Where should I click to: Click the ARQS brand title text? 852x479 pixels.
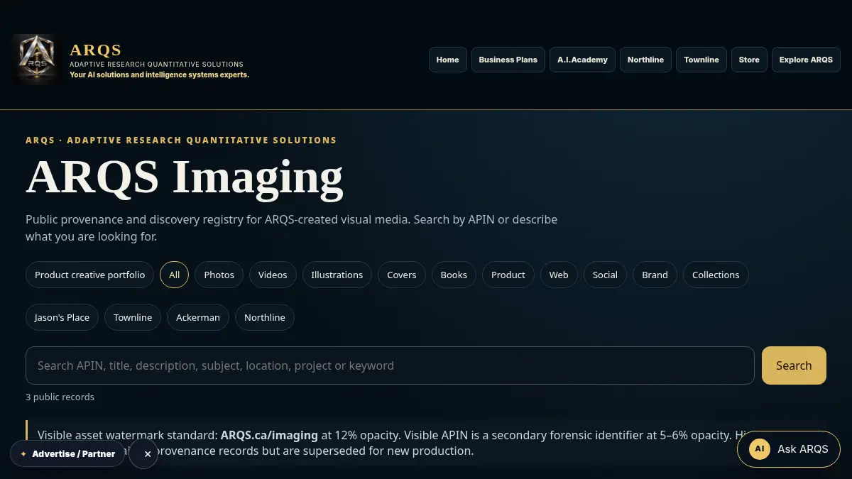96,50
